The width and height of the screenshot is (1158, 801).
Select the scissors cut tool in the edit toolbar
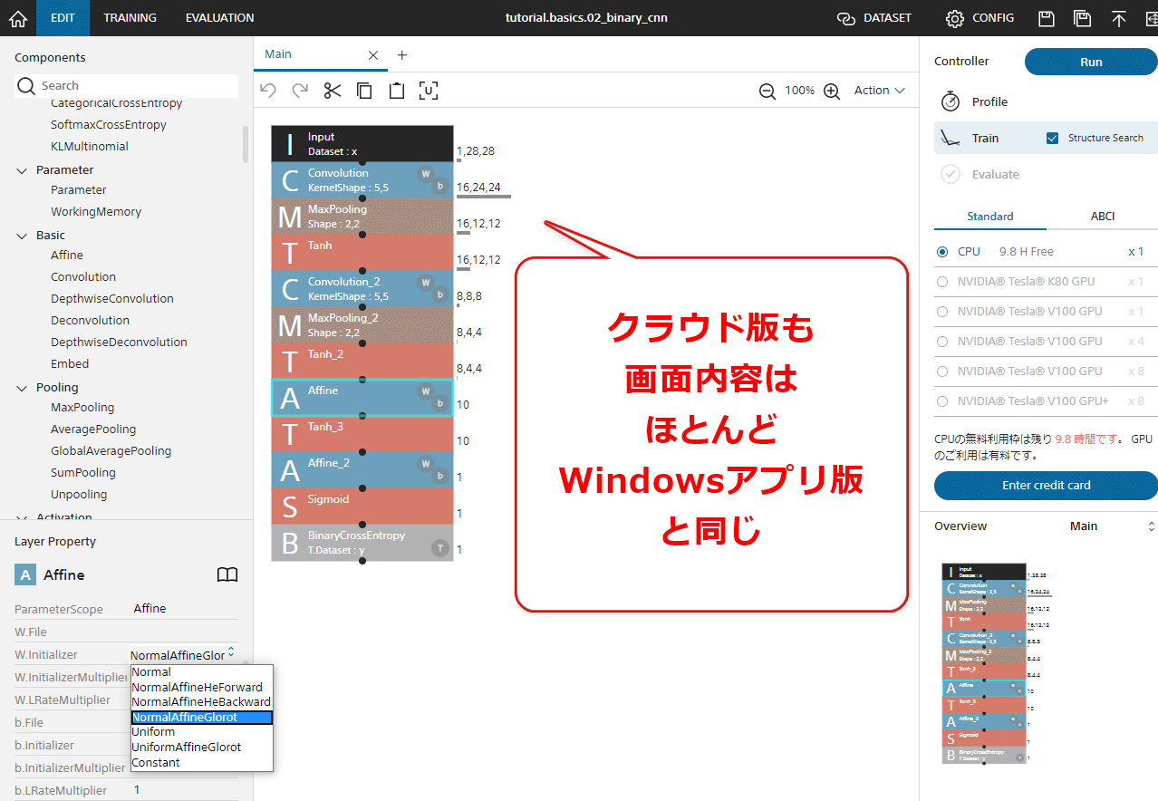[332, 90]
